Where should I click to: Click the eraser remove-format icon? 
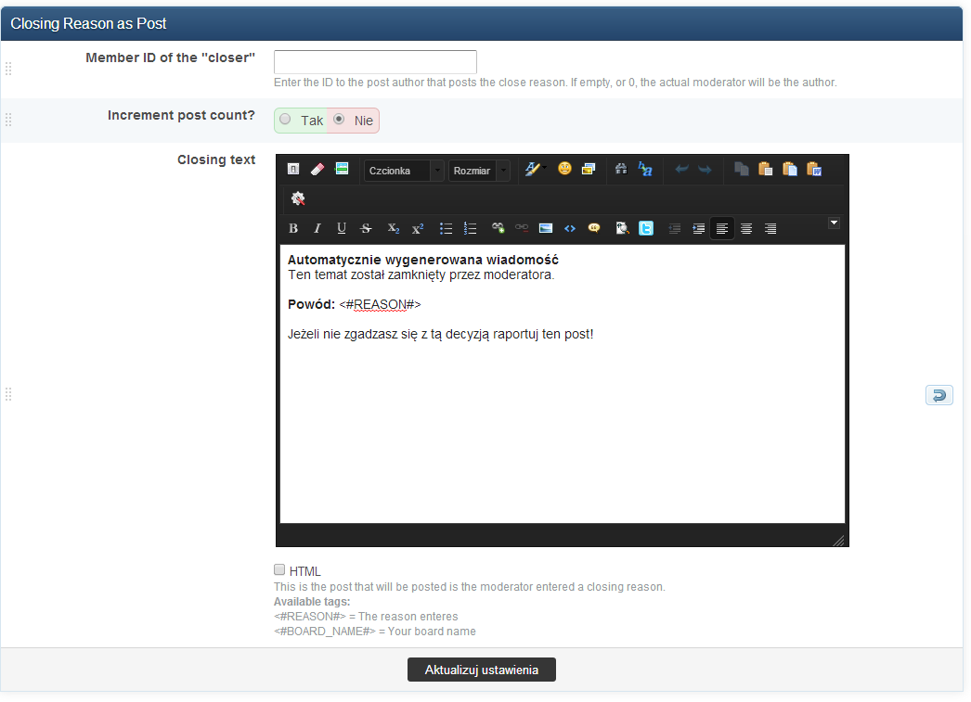(x=317, y=170)
